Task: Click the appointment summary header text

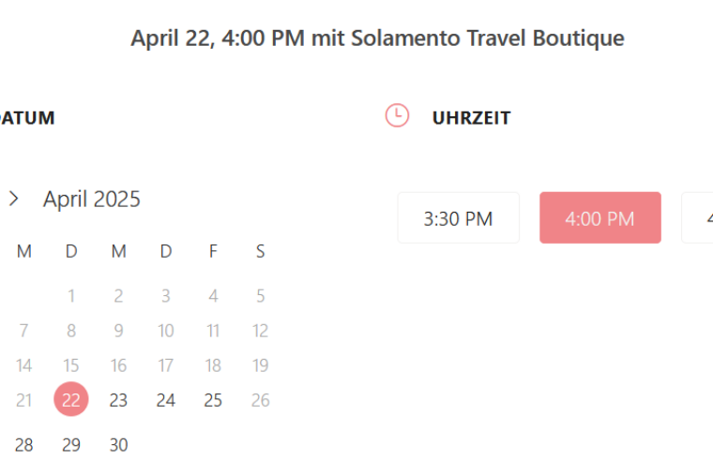Action: 377,38
